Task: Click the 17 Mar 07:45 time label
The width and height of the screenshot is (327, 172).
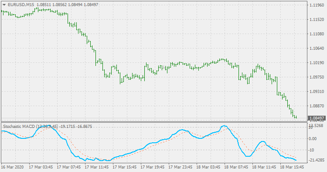Action: point(68,167)
